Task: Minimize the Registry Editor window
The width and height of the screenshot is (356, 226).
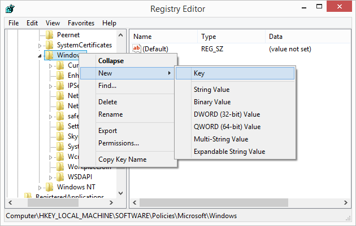Action: pos(304,7)
